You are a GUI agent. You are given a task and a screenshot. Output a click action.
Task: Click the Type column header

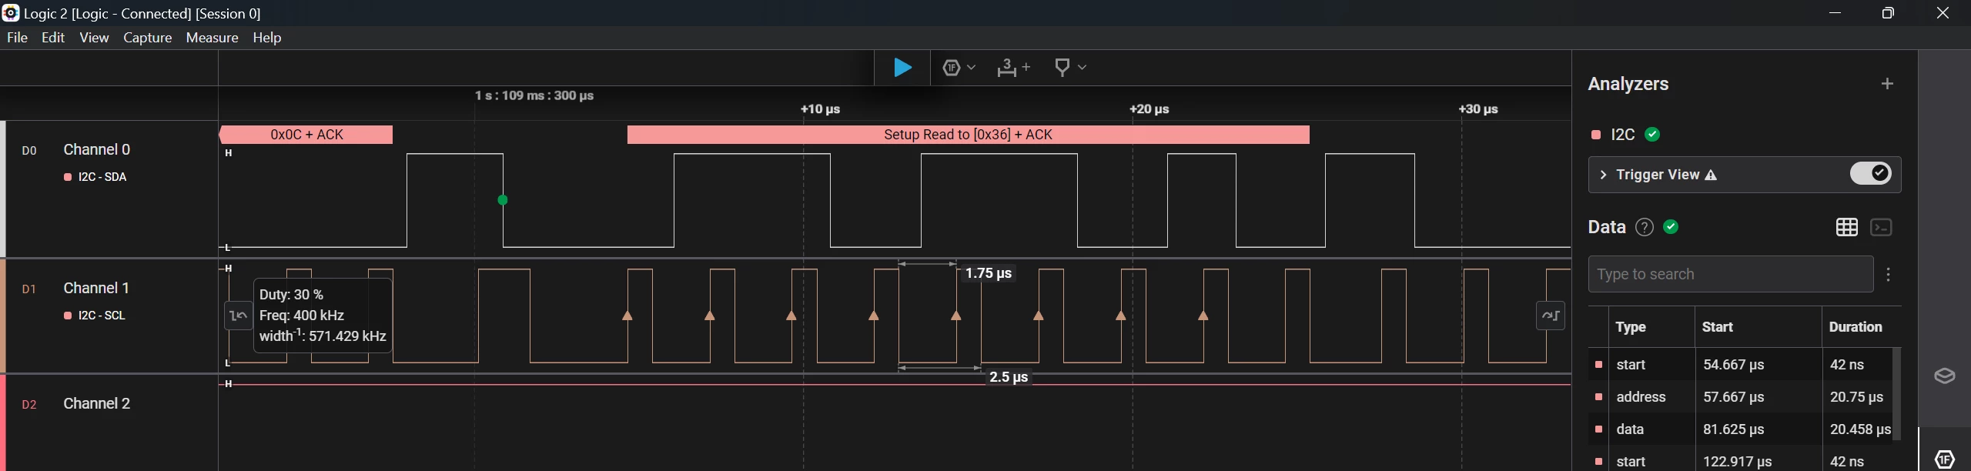click(1630, 327)
